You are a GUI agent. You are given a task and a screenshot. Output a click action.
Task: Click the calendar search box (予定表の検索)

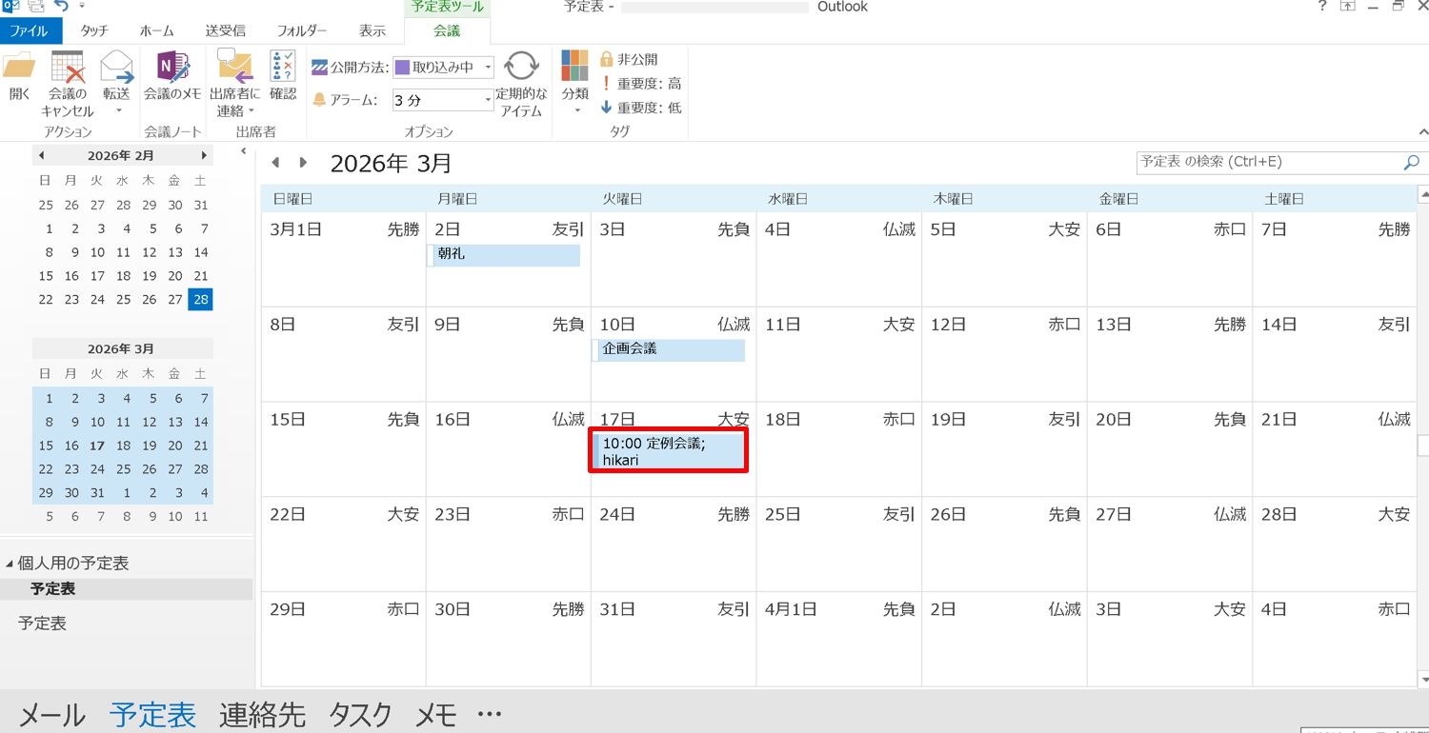click(1267, 162)
